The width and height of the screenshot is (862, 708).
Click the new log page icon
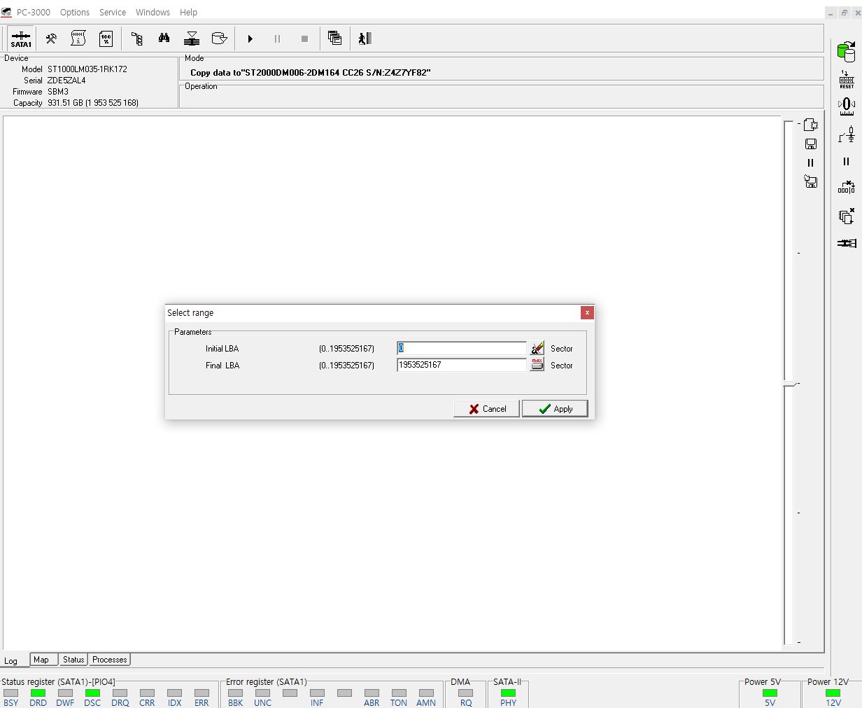(810, 125)
